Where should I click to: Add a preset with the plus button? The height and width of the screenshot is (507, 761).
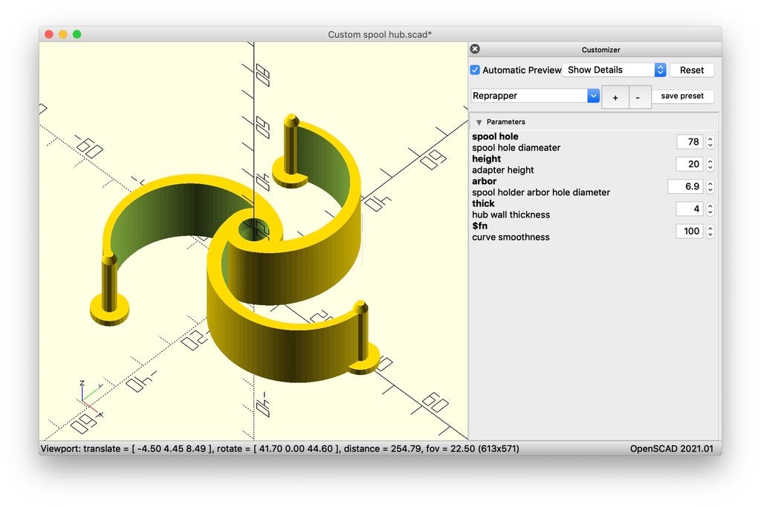point(615,97)
